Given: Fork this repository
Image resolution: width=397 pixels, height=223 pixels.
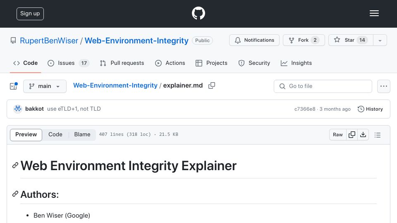Looking at the screenshot, I should click(x=304, y=40).
